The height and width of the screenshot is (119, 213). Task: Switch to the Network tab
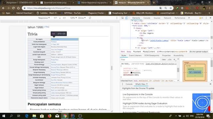tap(167, 18)
